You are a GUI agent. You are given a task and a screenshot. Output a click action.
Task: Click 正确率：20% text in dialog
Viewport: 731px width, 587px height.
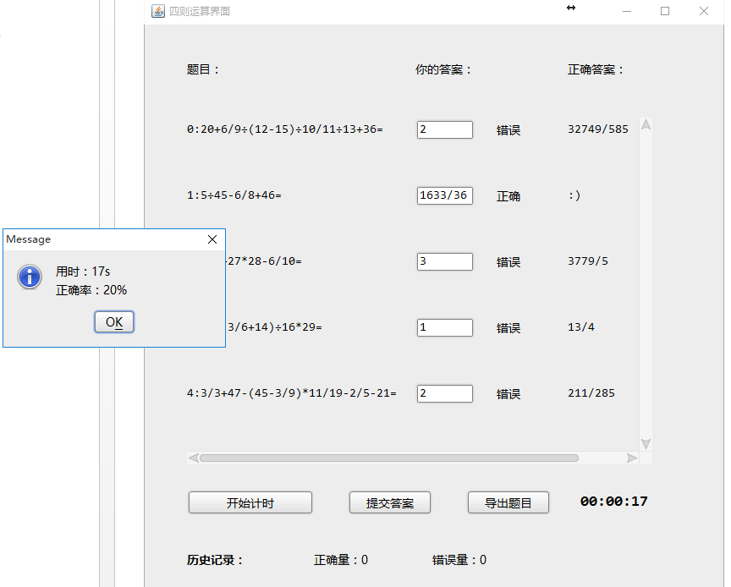click(x=91, y=290)
